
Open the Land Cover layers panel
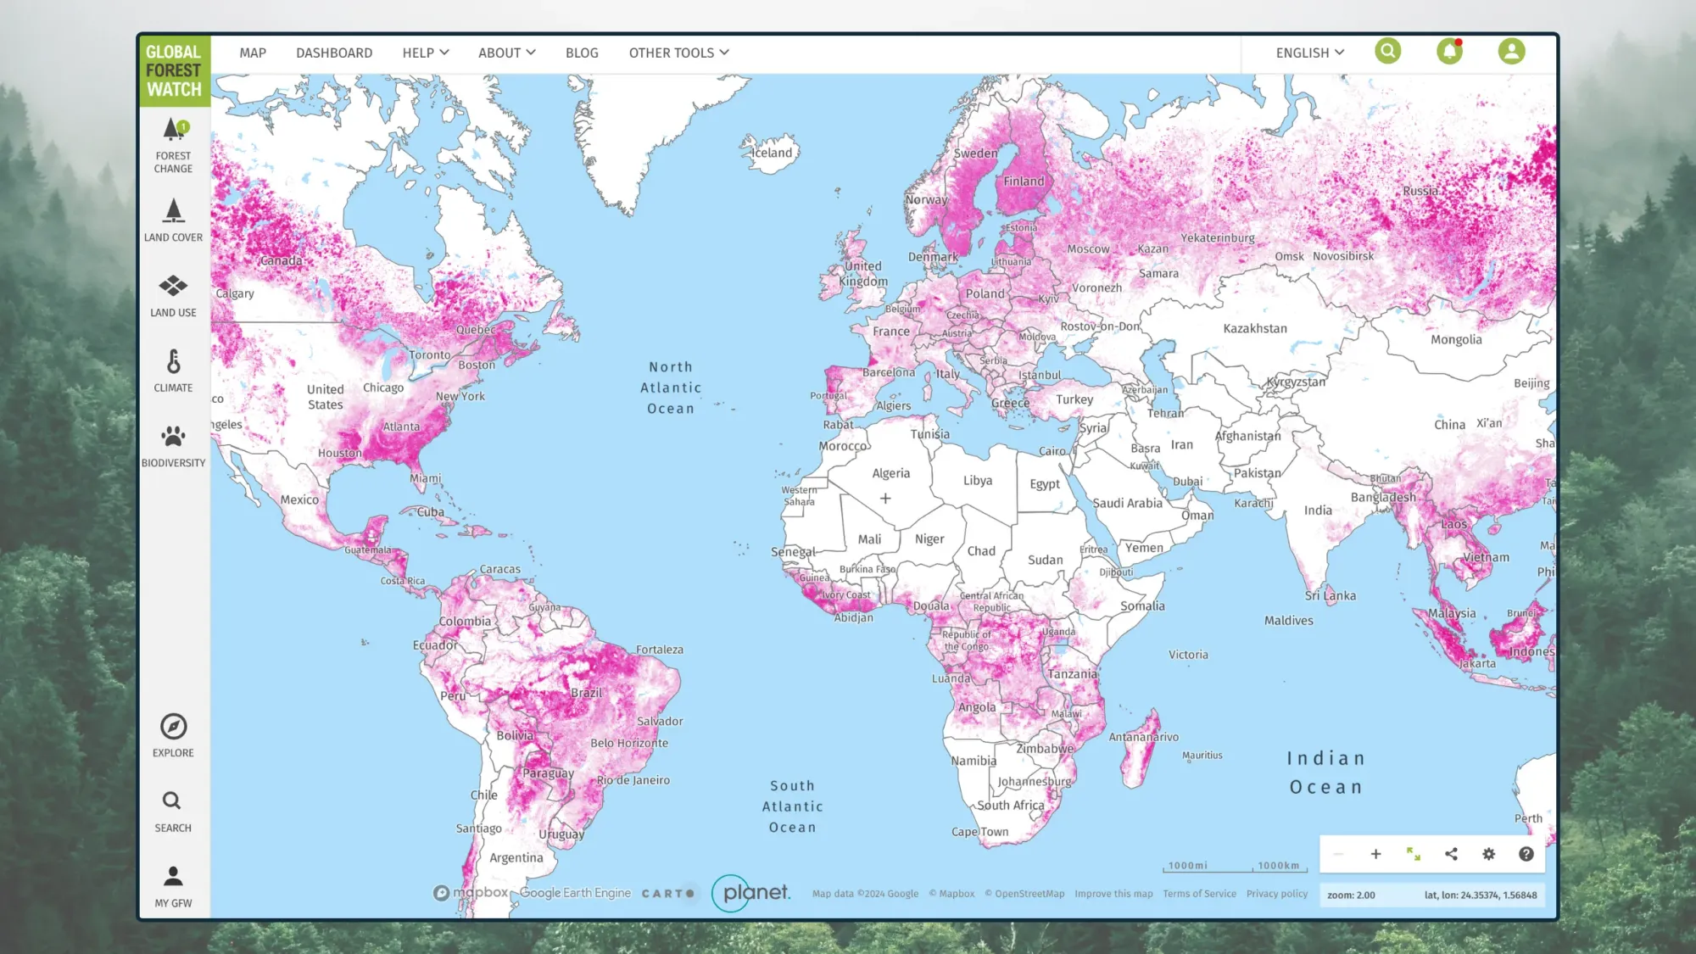pos(173,220)
